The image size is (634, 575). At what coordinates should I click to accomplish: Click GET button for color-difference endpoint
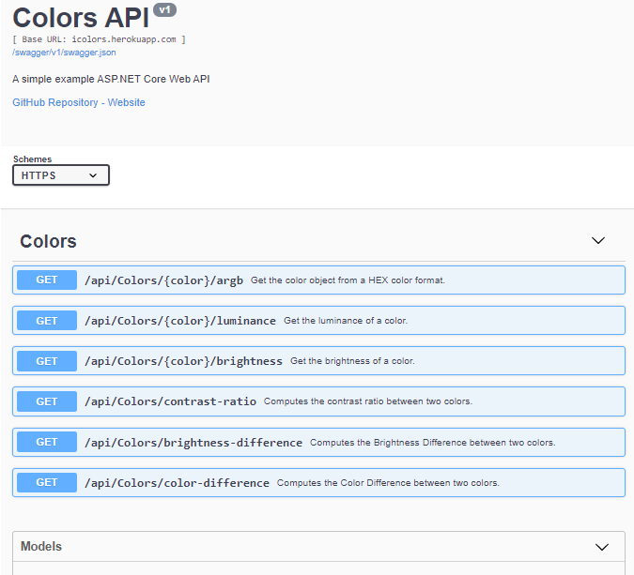[x=47, y=482]
